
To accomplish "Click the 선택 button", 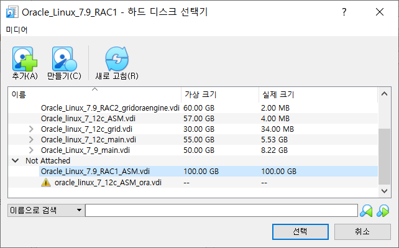I will [300, 231].
